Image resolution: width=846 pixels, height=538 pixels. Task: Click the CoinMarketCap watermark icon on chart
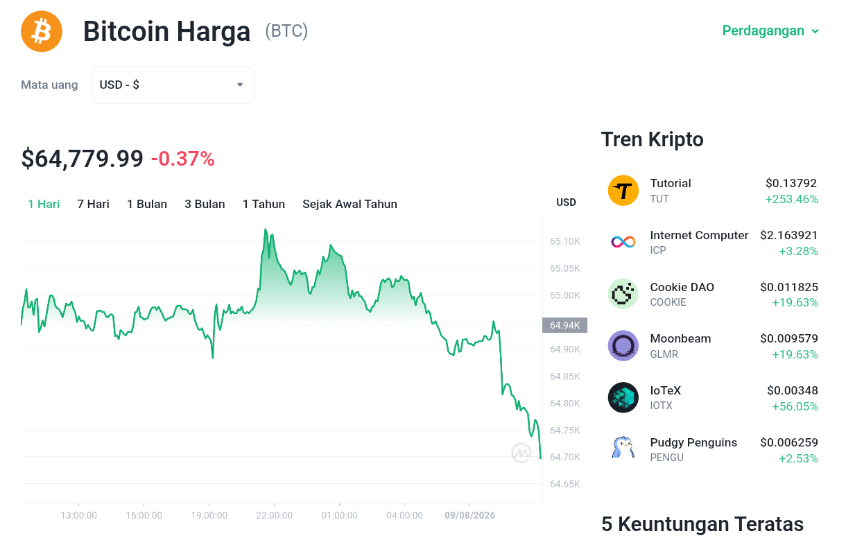(x=521, y=453)
